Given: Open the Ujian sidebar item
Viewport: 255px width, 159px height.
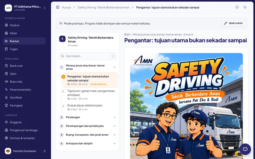Looking at the screenshot, I should pyautogui.click(x=25, y=74).
